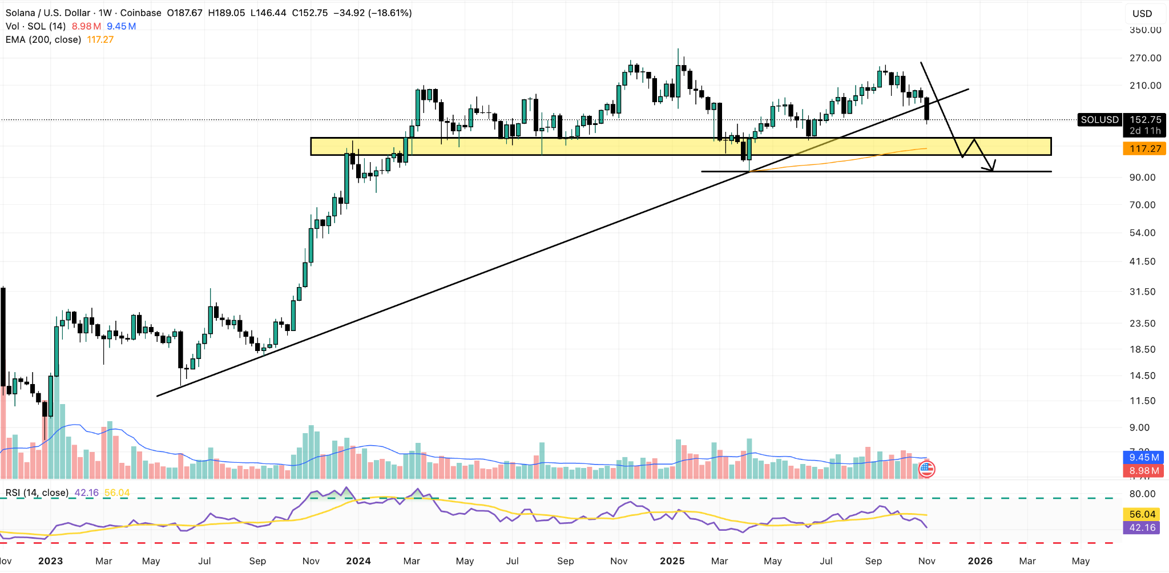Screen dimensions: 1169x573
Task: Select the RSI (14, close) indicator legend
Action: pos(37,493)
